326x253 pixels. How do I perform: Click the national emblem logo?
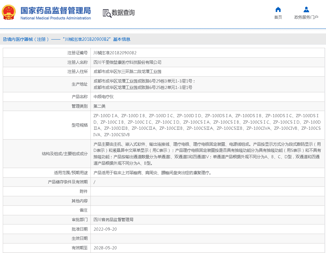coord(9,12)
